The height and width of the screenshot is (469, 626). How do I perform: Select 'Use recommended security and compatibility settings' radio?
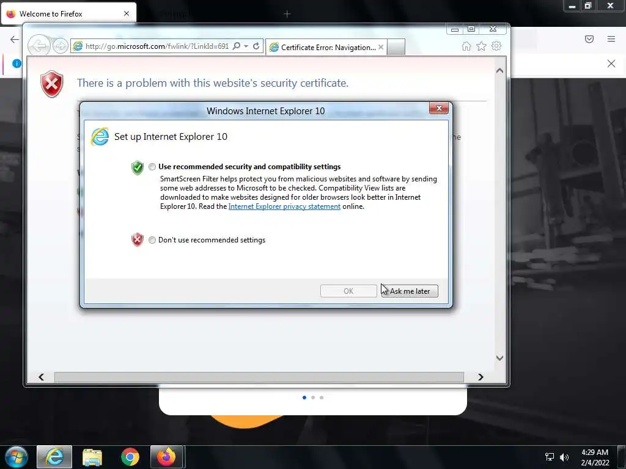pos(152,167)
